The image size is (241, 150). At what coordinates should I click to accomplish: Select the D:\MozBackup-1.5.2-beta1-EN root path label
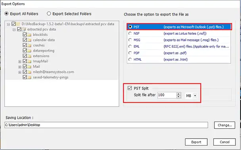pos(68,24)
